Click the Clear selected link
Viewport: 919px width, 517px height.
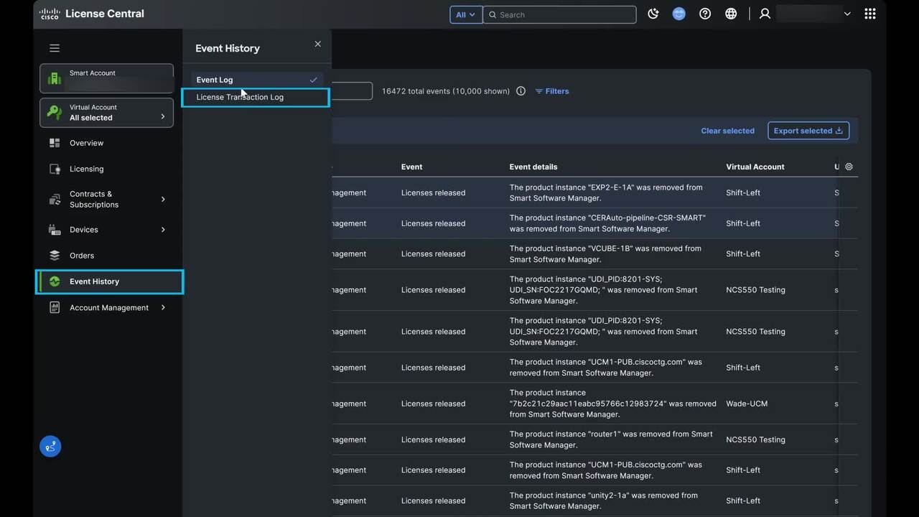[727, 131]
